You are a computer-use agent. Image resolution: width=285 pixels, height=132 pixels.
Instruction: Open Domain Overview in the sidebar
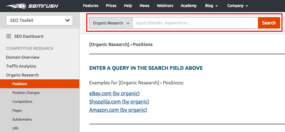click(23, 57)
